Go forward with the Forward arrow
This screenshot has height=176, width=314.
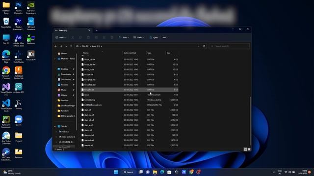[x=61, y=46]
